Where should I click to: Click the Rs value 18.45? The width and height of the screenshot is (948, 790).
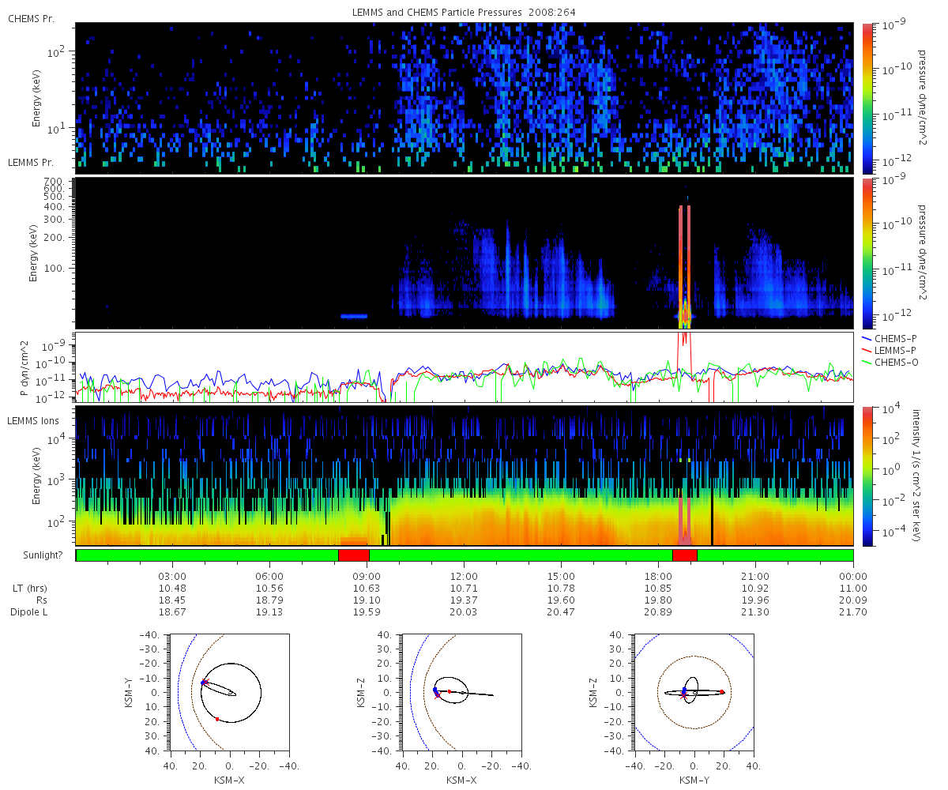coord(172,600)
